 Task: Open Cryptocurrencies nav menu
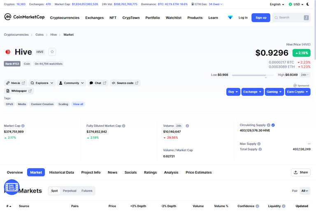coord(65,18)
